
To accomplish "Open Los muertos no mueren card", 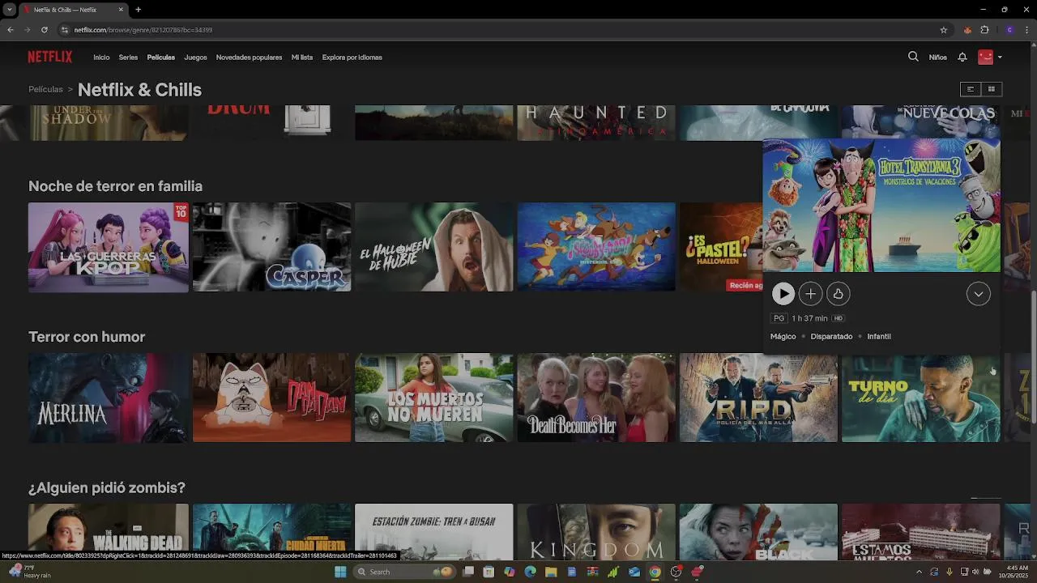I will (x=434, y=398).
